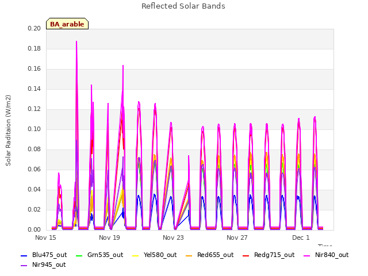Image resolution: width=368 pixels, height=276 pixels.
Task: Click the 0.18 y-axis label
Action: point(34,48)
